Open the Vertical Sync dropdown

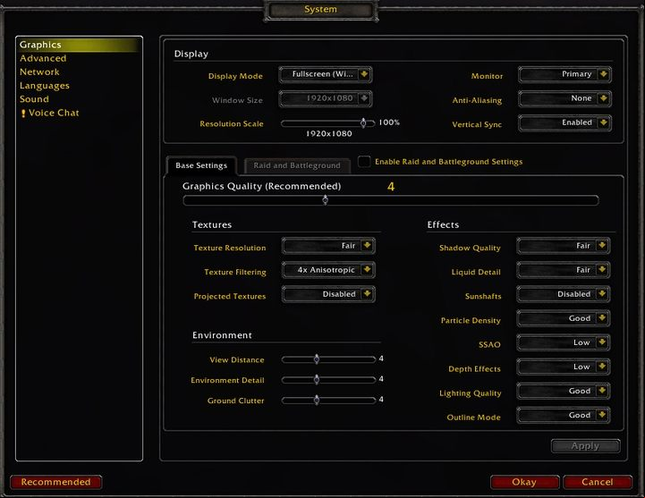point(564,123)
